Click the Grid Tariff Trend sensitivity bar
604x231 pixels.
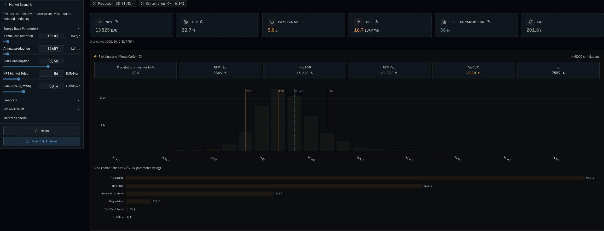127,209
